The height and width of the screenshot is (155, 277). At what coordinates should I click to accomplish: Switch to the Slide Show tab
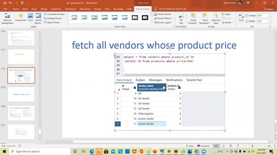tap(85, 9)
